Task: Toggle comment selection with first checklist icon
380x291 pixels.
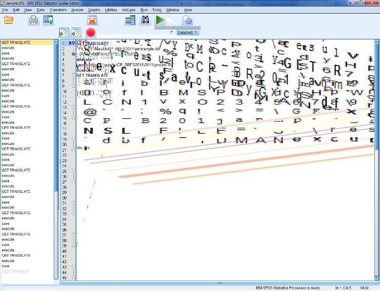Action: click(x=64, y=32)
